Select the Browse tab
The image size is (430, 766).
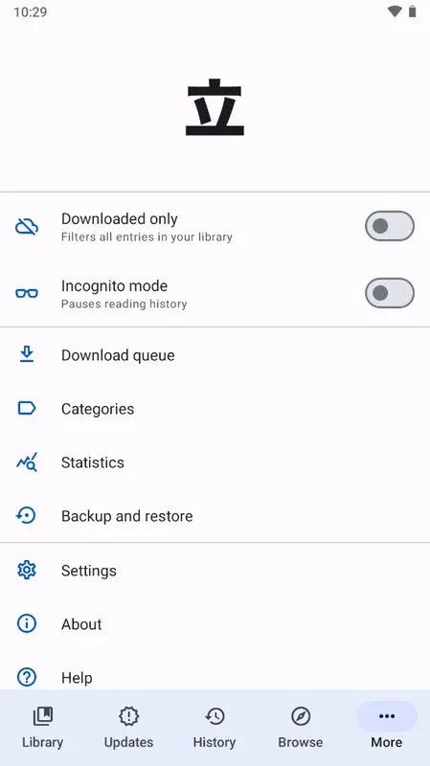(x=301, y=728)
